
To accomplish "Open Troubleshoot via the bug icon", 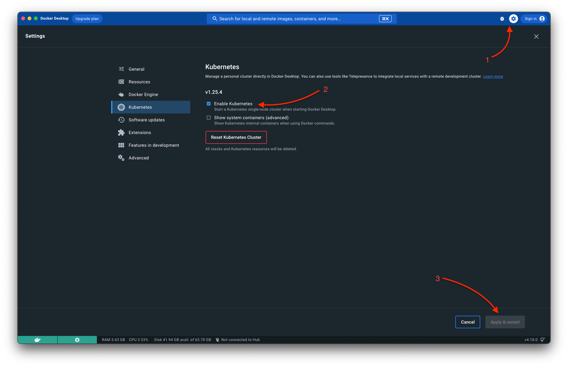I will click(502, 19).
